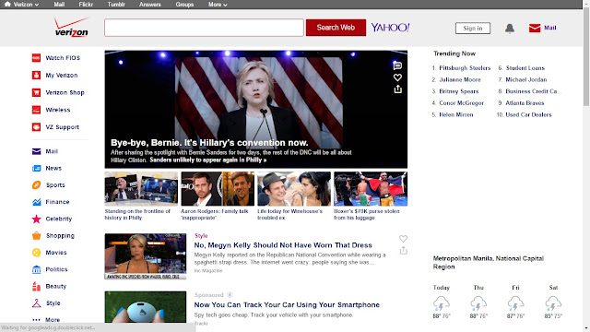Click the Verizon Shop cart icon
Screen dimensions: 590x332
[x=36, y=92]
